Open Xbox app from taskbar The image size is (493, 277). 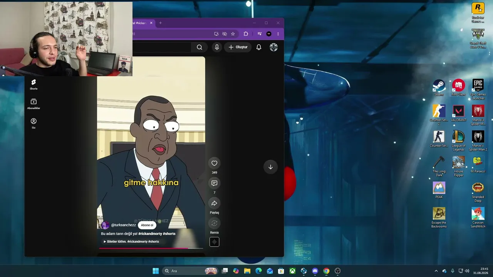[292, 271]
